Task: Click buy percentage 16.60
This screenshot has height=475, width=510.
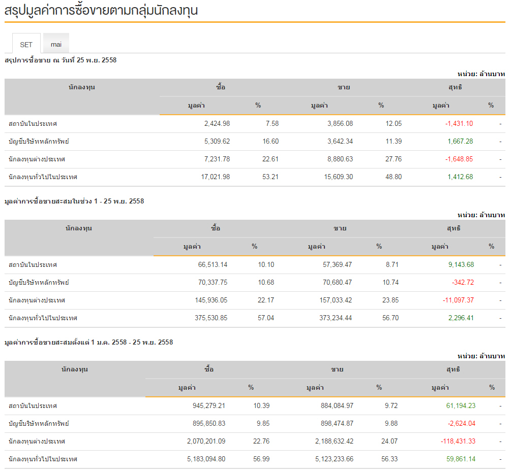Action: coord(271,142)
